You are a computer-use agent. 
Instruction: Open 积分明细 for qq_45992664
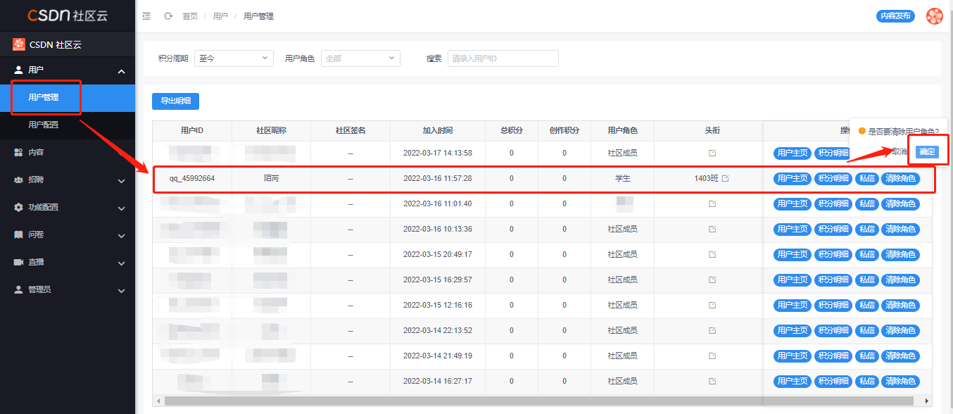833,178
